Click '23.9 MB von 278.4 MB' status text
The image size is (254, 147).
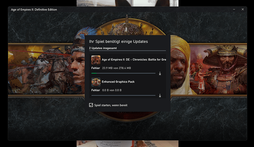click(x=116, y=68)
